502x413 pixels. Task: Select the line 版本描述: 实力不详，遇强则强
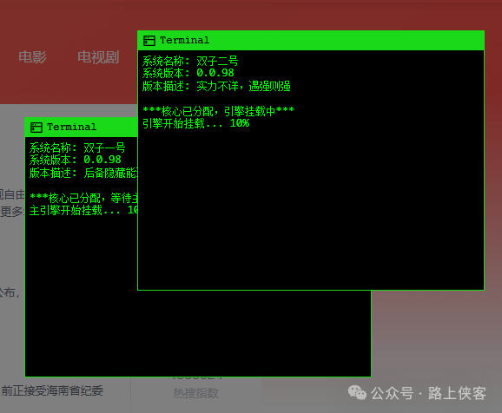(216, 86)
